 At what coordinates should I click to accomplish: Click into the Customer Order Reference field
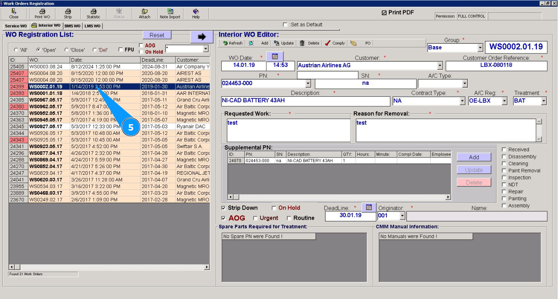496,65
